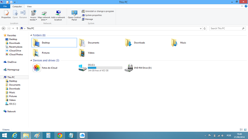Open iCloud app in the taskbar
This screenshot has width=248, height=139.
pyautogui.click(x=82, y=135)
